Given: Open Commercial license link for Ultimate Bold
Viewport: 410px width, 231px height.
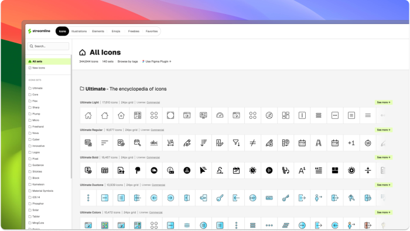Looking at the screenshot, I should 153,157.
